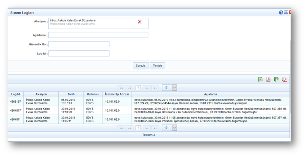The height and width of the screenshot is (157, 306).
Task: Go to the last page in top paginator
Action: point(155,88)
